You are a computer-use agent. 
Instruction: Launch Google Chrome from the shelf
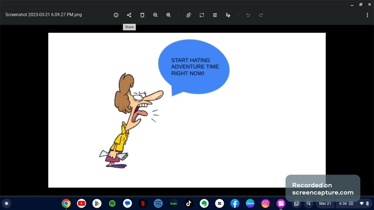coord(66,204)
